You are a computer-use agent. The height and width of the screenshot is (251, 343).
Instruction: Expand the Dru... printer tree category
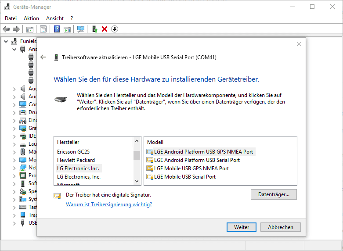pos(14,113)
